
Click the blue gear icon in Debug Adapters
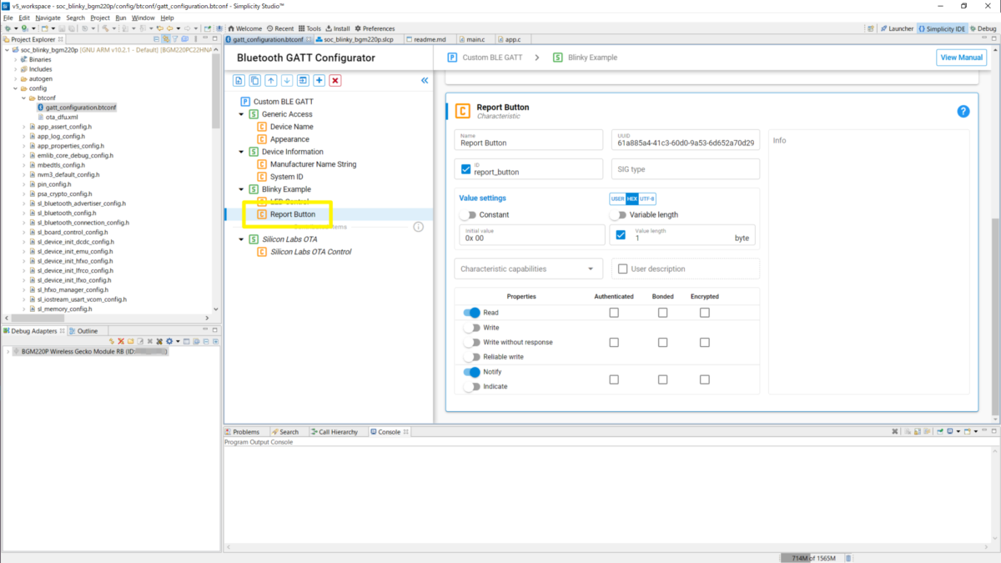click(x=169, y=341)
